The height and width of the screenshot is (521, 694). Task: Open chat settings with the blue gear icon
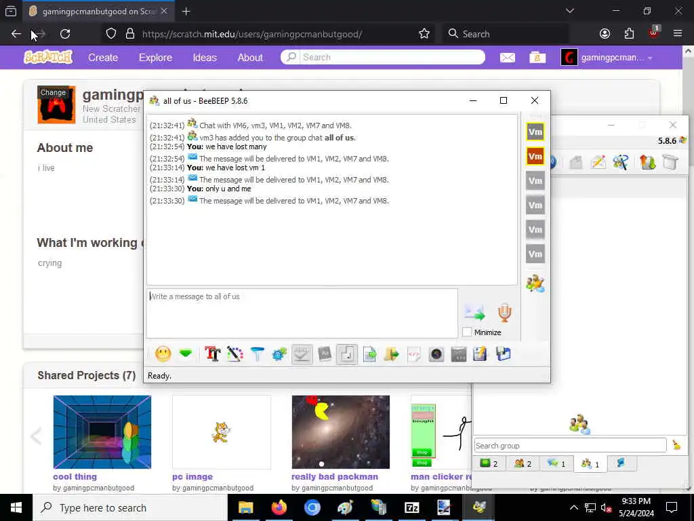tap(279, 354)
